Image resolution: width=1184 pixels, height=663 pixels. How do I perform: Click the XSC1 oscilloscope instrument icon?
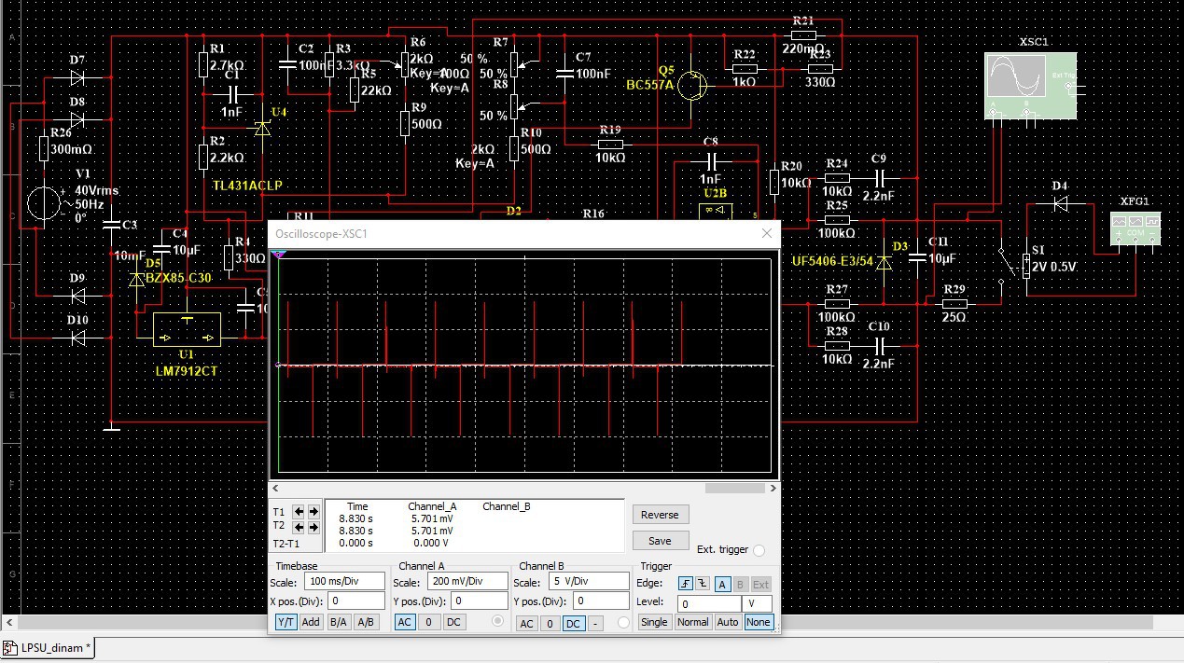[1030, 86]
